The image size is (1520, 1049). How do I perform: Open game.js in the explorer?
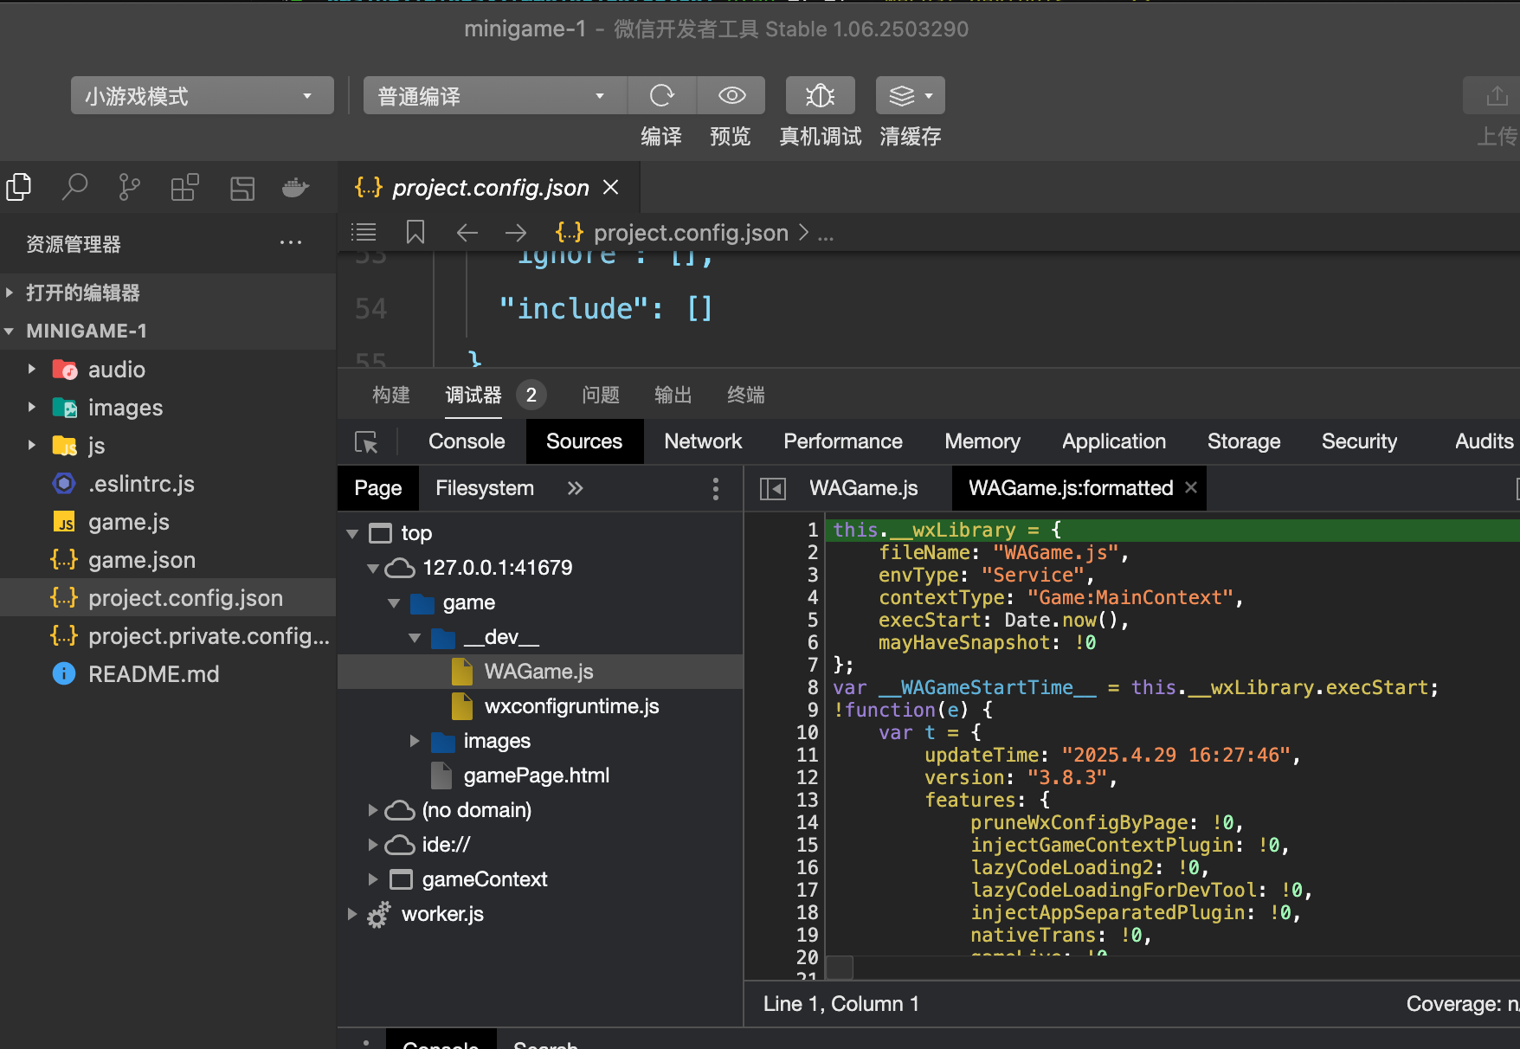[128, 522]
